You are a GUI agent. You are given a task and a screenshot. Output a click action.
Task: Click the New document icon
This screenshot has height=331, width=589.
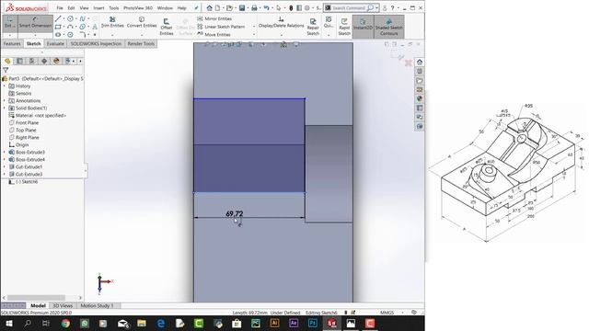(x=217, y=8)
